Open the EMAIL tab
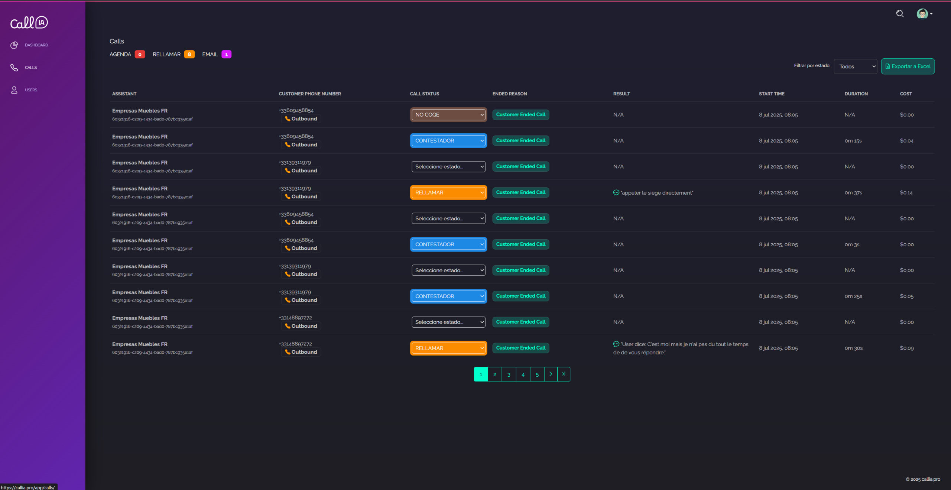Image resolution: width=951 pixels, height=490 pixels. (x=210, y=54)
